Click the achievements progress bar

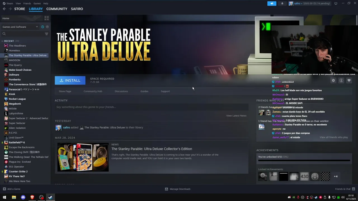coord(304,161)
